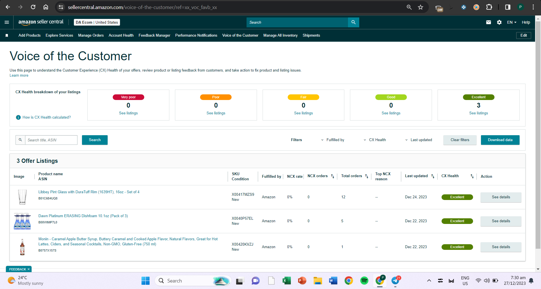Go back in browser history

coord(8,7)
